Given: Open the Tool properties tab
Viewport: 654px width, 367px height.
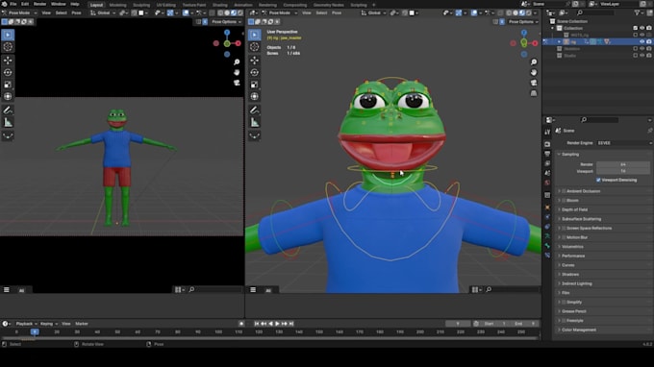Looking at the screenshot, I should [547, 132].
